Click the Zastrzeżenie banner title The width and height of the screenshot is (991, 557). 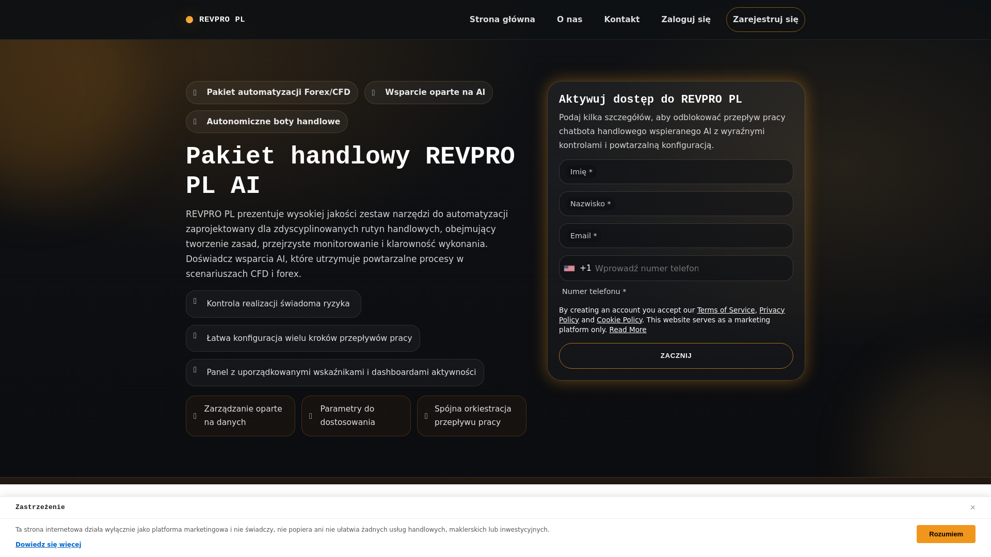[x=40, y=507]
